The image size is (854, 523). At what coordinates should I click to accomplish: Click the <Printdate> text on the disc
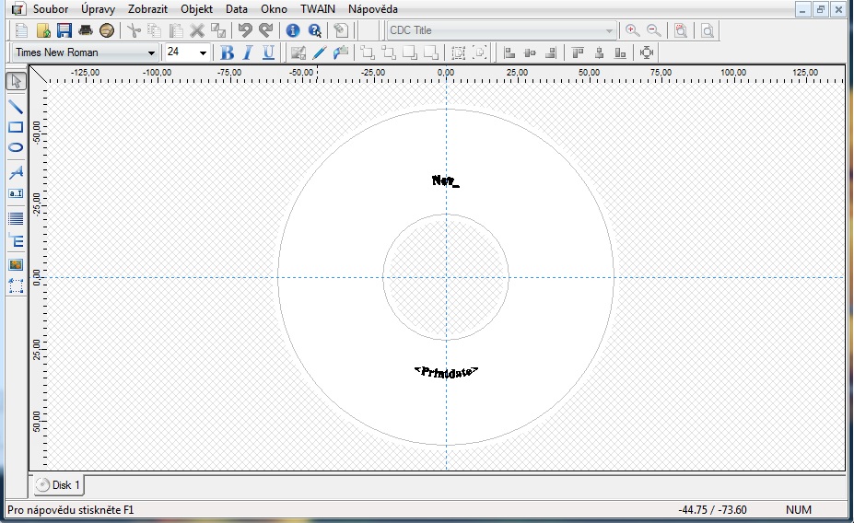click(x=446, y=371)
